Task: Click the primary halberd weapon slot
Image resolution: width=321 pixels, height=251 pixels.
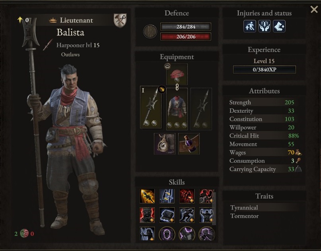Action: 151,107
